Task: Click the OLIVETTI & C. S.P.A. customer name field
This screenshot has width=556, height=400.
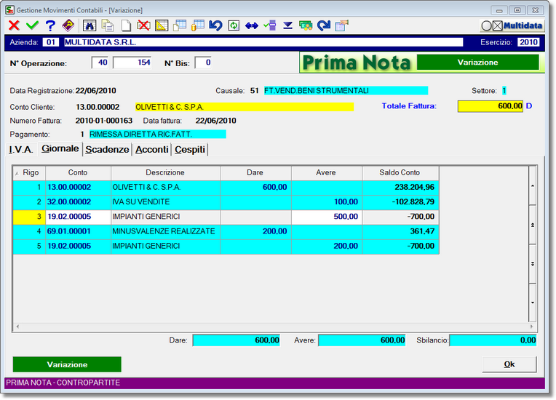Action: (245, 107)
